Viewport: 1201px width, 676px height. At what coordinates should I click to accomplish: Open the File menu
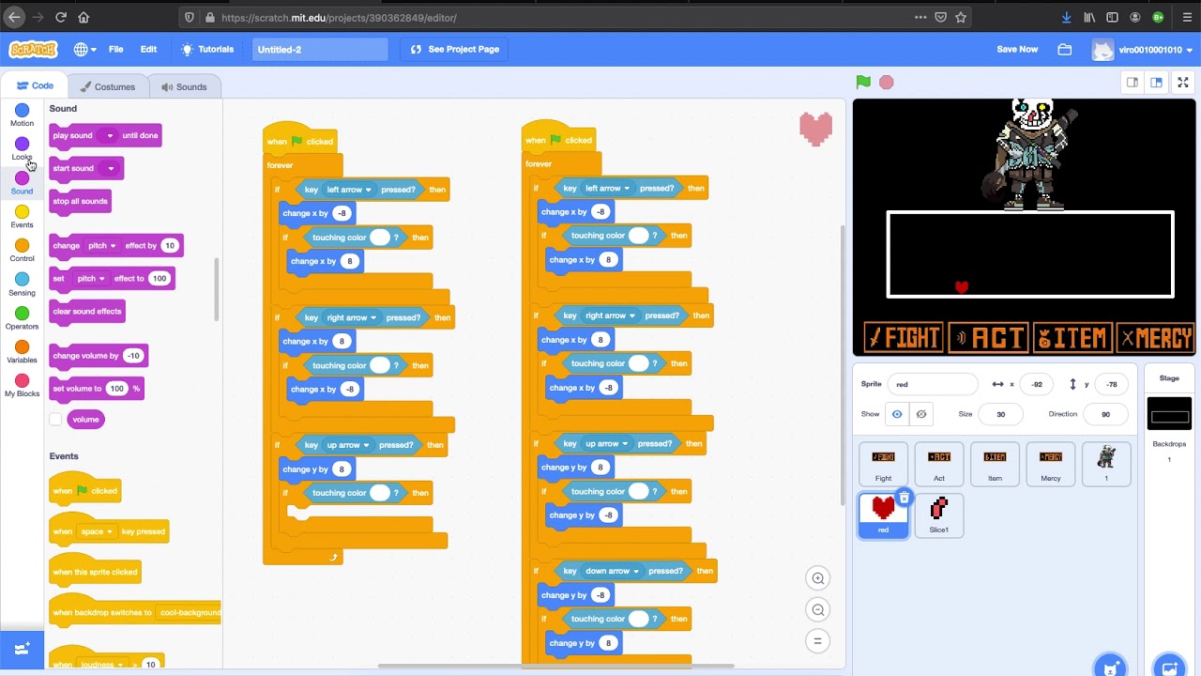tap(116, 50)
